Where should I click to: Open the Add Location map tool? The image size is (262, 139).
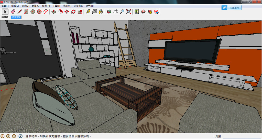[137, 12]
